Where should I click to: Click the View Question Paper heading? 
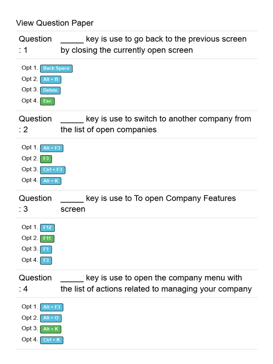pos(55,23)
